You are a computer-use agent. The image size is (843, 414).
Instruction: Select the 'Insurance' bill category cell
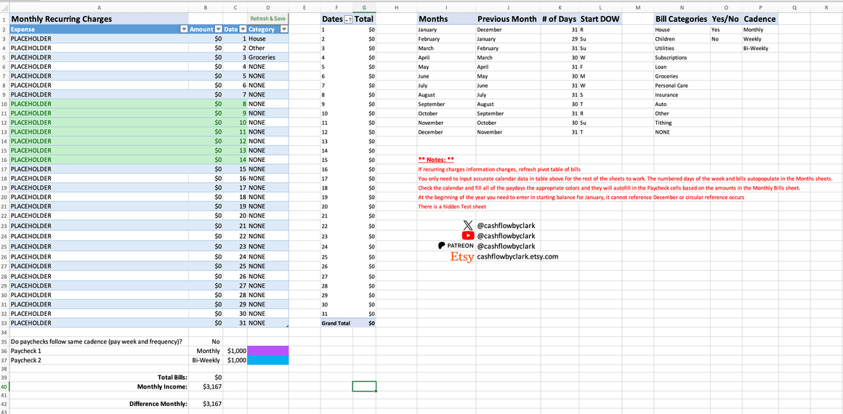click(682, 94)
